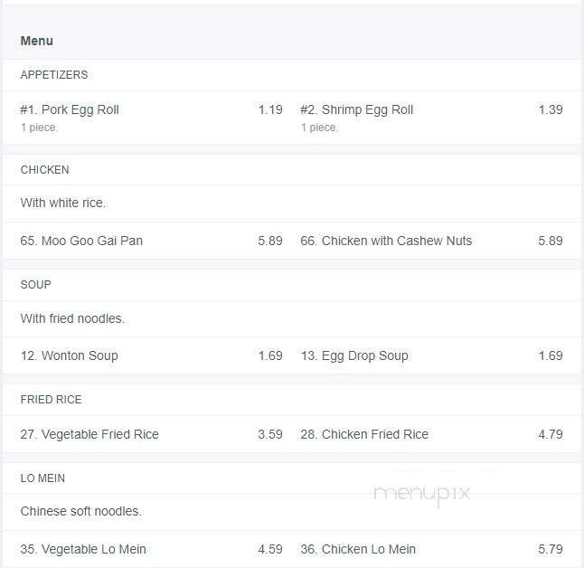The height and width of the screenshot is (568, 584).
Task: Choose 13. Egg Drop Soup
Action: coord(354,355)
